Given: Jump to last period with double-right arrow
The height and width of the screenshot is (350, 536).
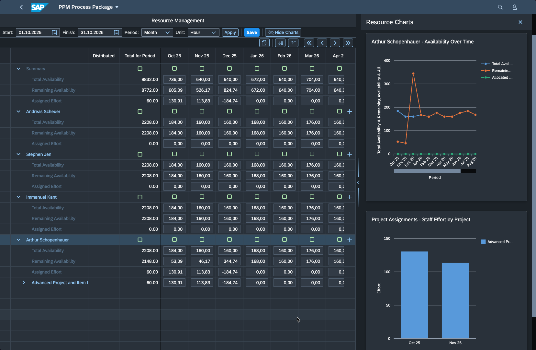Looking at the screenshot, I should pos(348,43).
